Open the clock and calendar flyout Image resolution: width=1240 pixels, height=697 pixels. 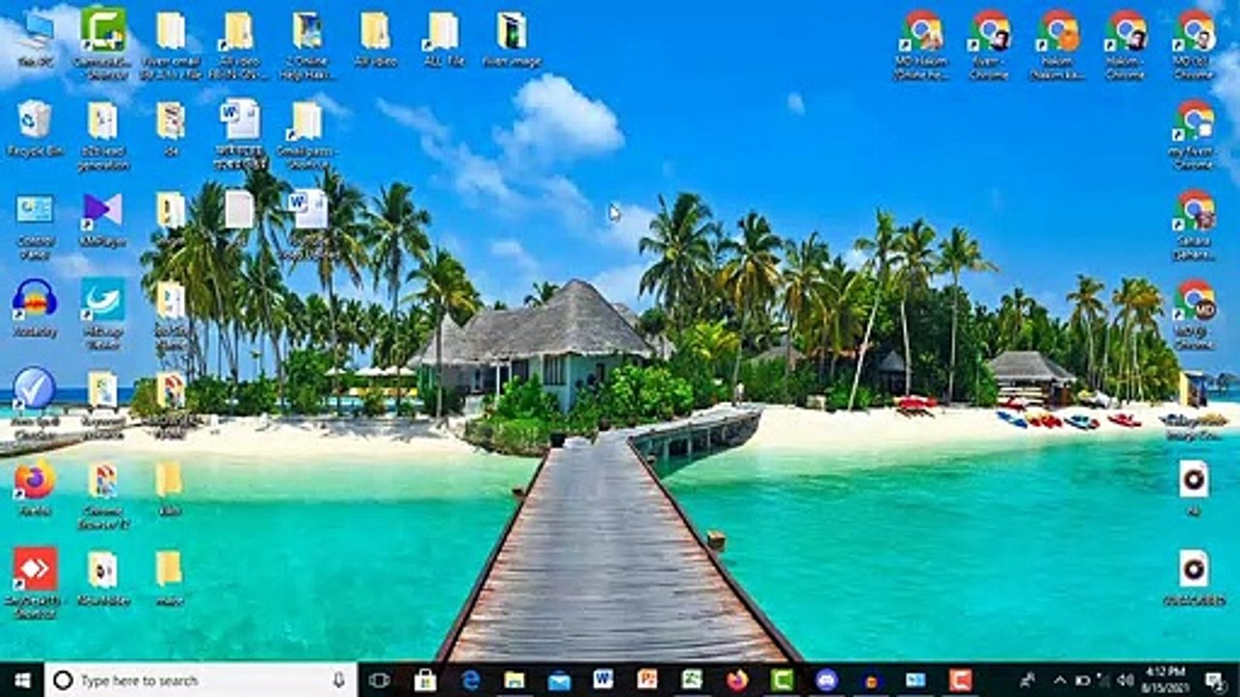point(1164,680)
